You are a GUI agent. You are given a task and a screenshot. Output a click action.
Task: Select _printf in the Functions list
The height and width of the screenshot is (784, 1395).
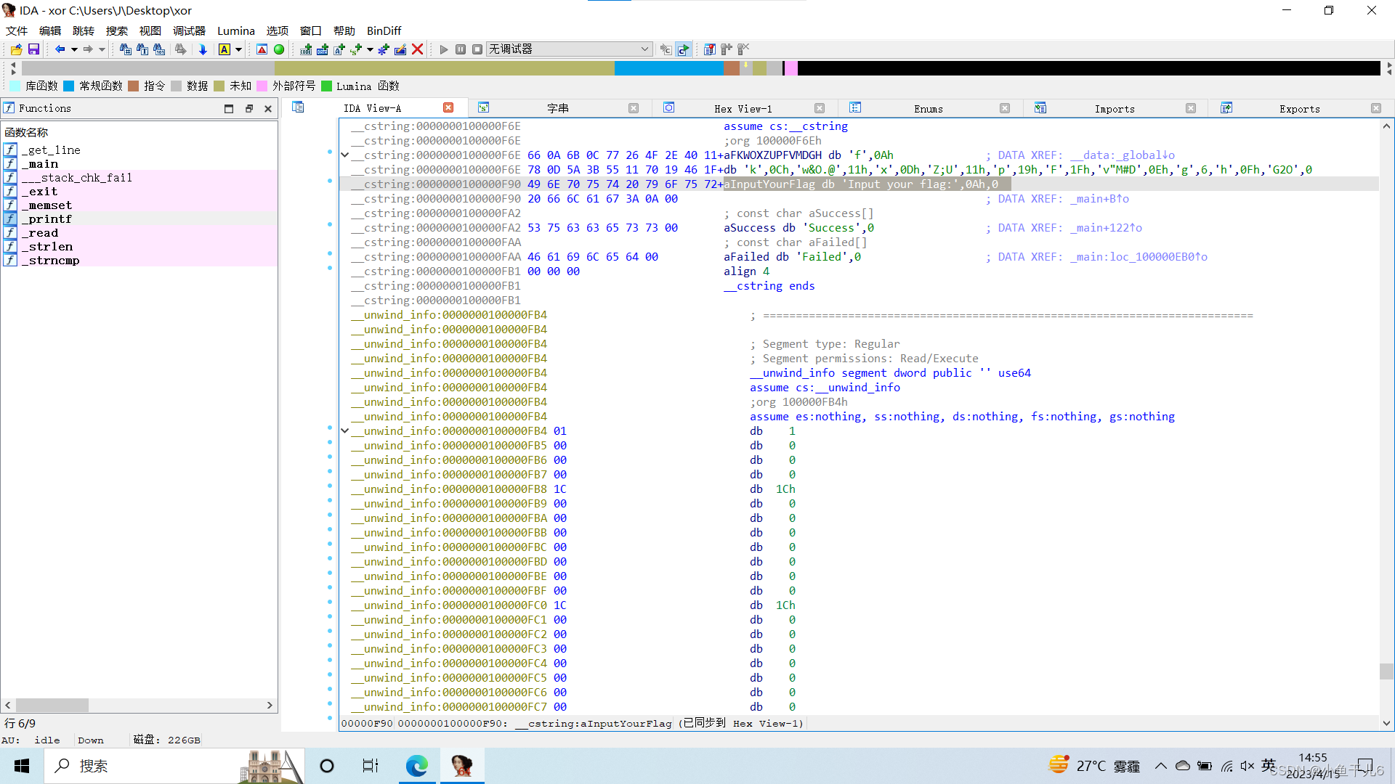47,219
